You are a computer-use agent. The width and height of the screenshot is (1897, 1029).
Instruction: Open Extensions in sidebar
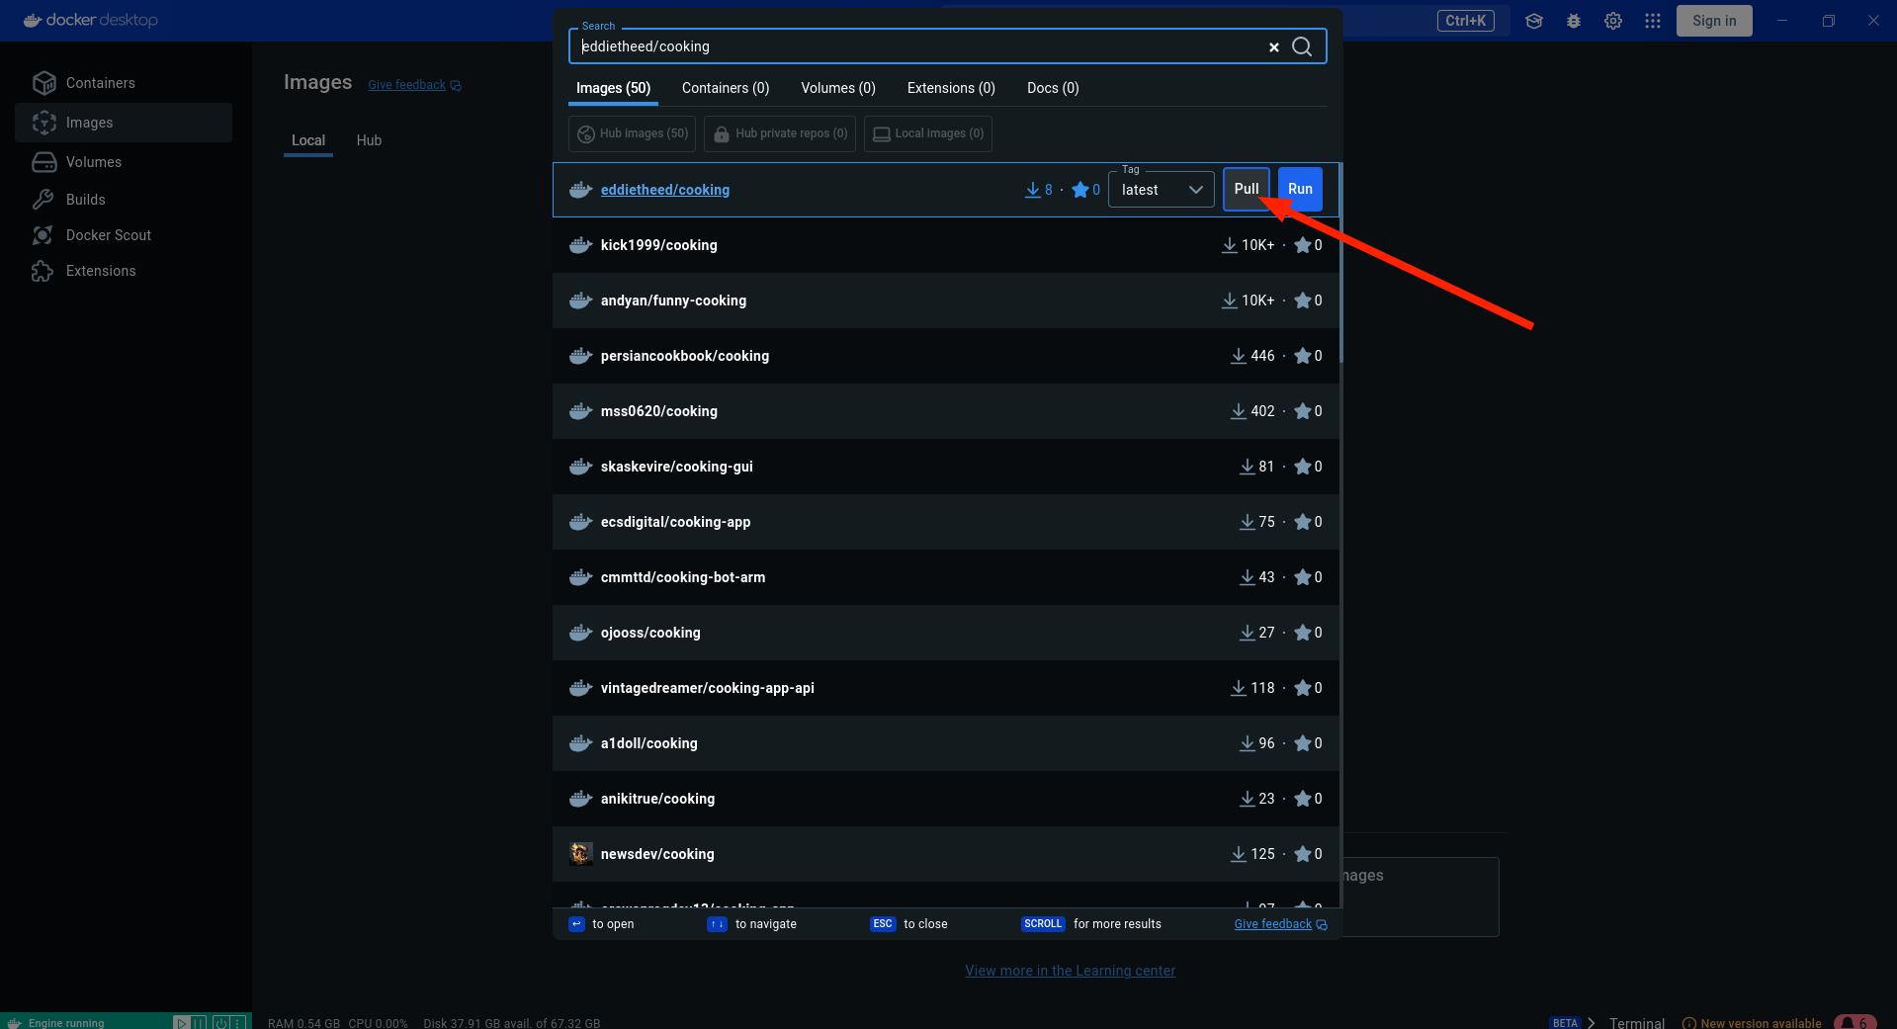[x=124, y=271]
